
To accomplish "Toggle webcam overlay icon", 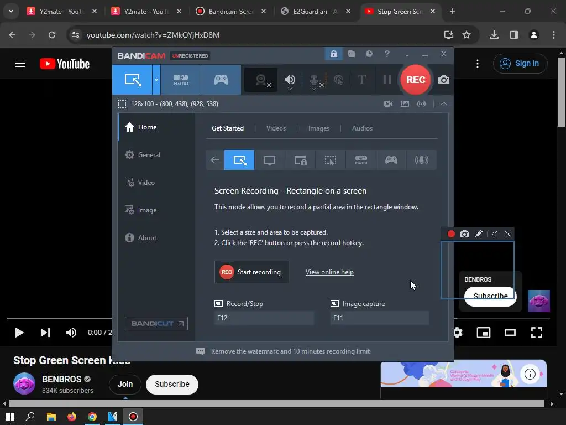I will tap(261, 80).
